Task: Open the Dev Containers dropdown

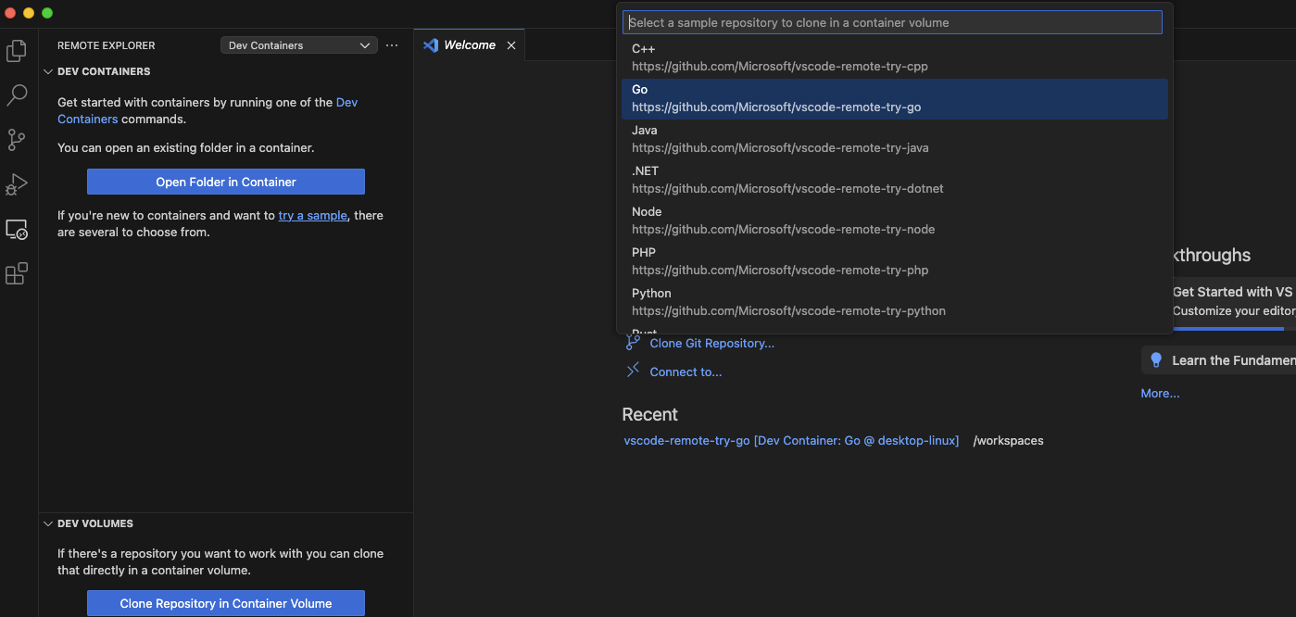Action: pyautogui.click(x=298, y=45)
